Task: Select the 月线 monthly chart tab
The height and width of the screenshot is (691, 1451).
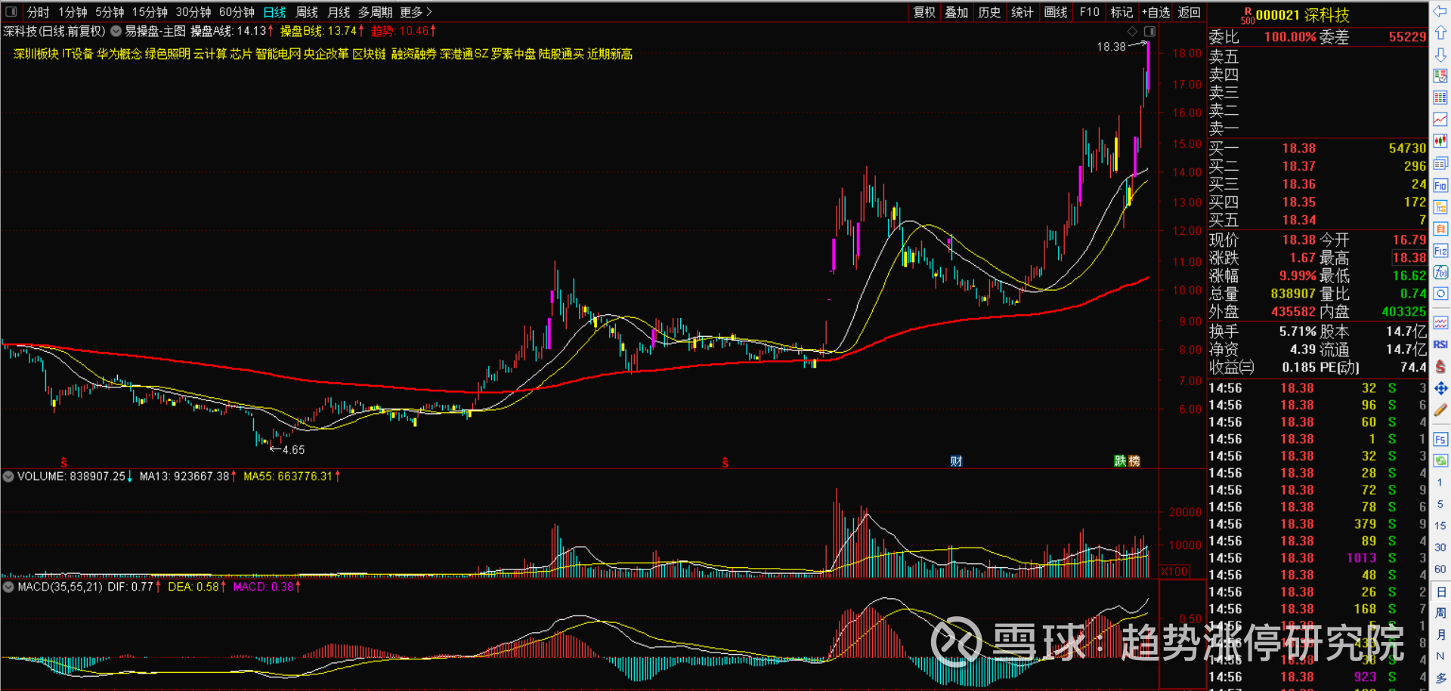Action: (x=339, y=12)
